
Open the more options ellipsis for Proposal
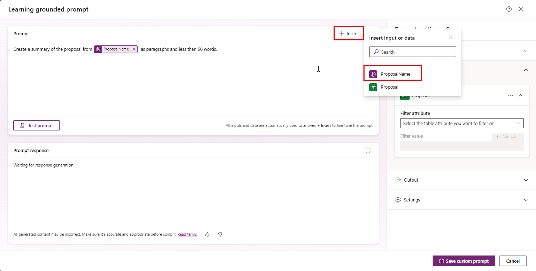click(x=510, y=95)
